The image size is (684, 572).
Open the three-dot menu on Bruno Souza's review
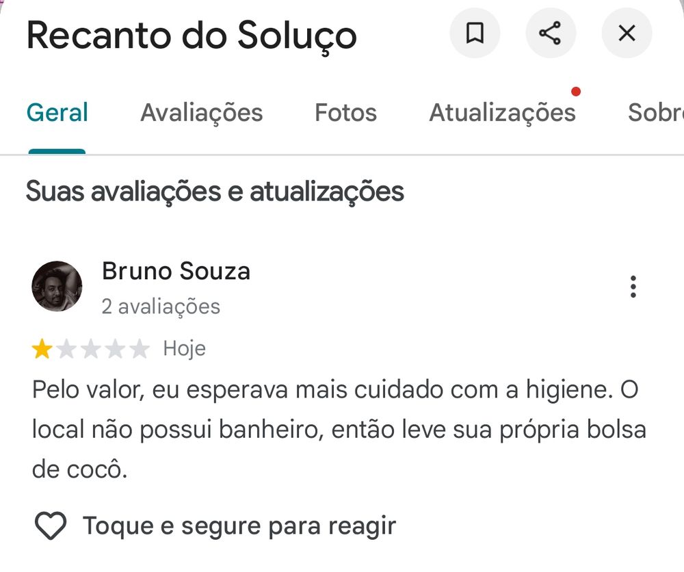(x=633, y=286)
